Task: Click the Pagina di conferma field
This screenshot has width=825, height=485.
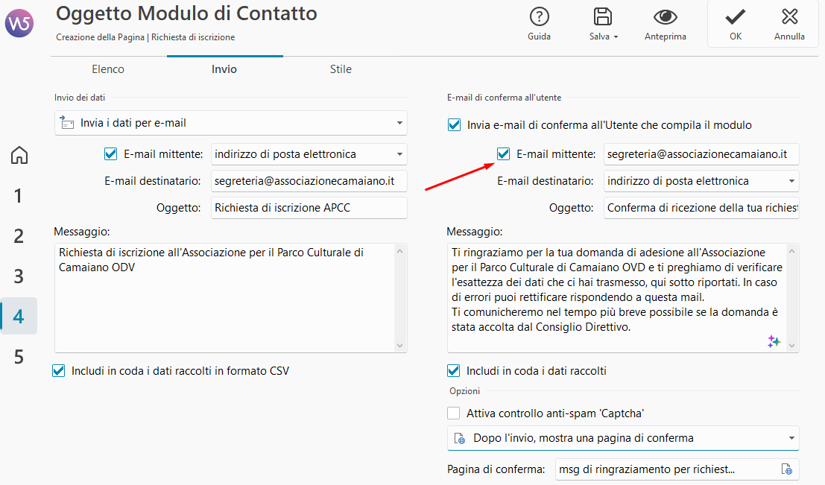Action: pyautogui.click(x=677, y=469)
